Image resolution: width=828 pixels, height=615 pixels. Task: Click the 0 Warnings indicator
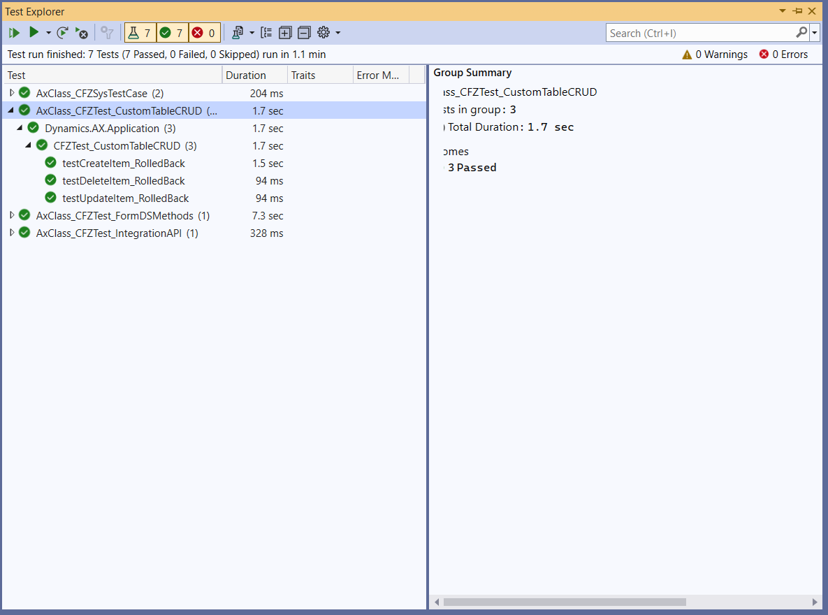(x=715, y=55)
